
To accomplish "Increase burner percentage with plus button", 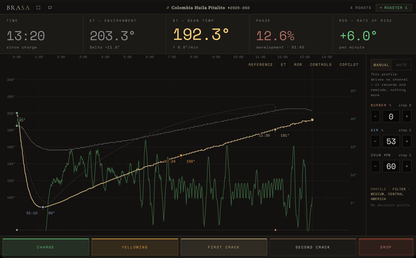I will point(407,116).
